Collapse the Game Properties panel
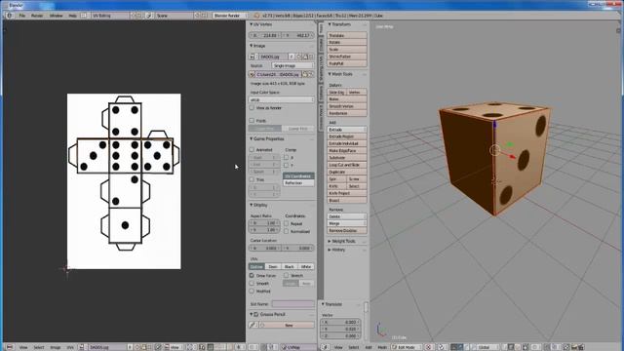Viewport: 624px width, 351px height. (252, 138)
